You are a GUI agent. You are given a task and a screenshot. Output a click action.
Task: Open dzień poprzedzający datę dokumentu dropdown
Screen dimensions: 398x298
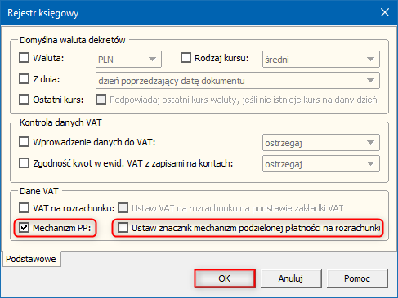click(238, 80)
